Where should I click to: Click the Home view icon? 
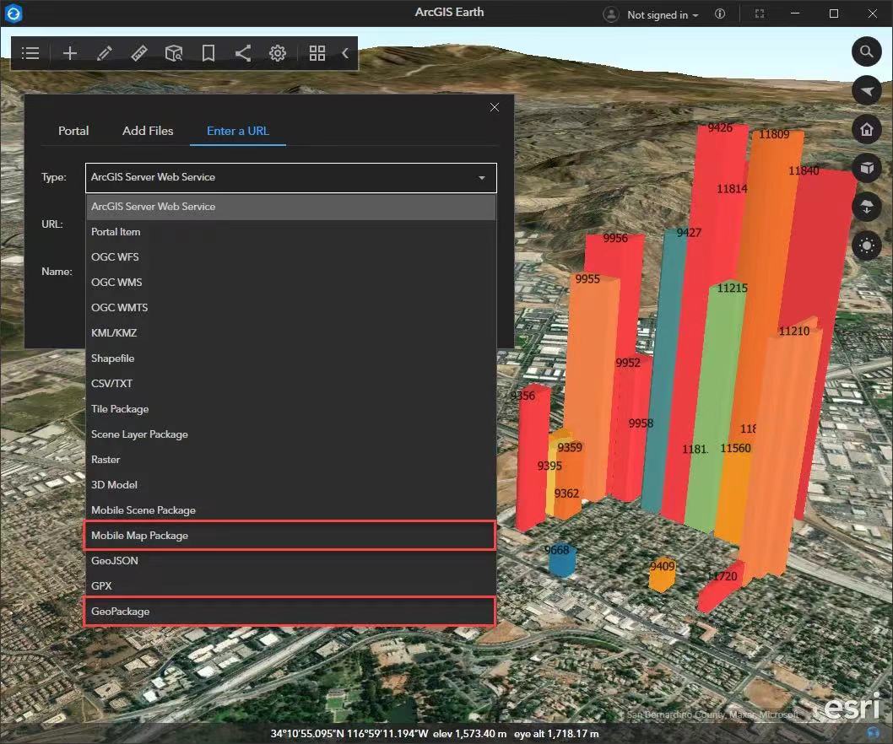(867, 129)
